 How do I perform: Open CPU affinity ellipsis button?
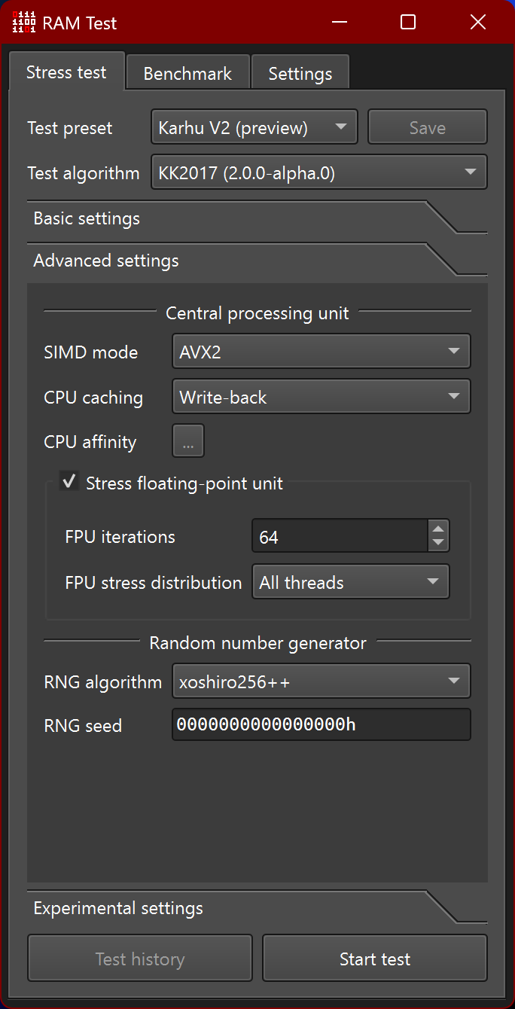(x=188, y=442)
